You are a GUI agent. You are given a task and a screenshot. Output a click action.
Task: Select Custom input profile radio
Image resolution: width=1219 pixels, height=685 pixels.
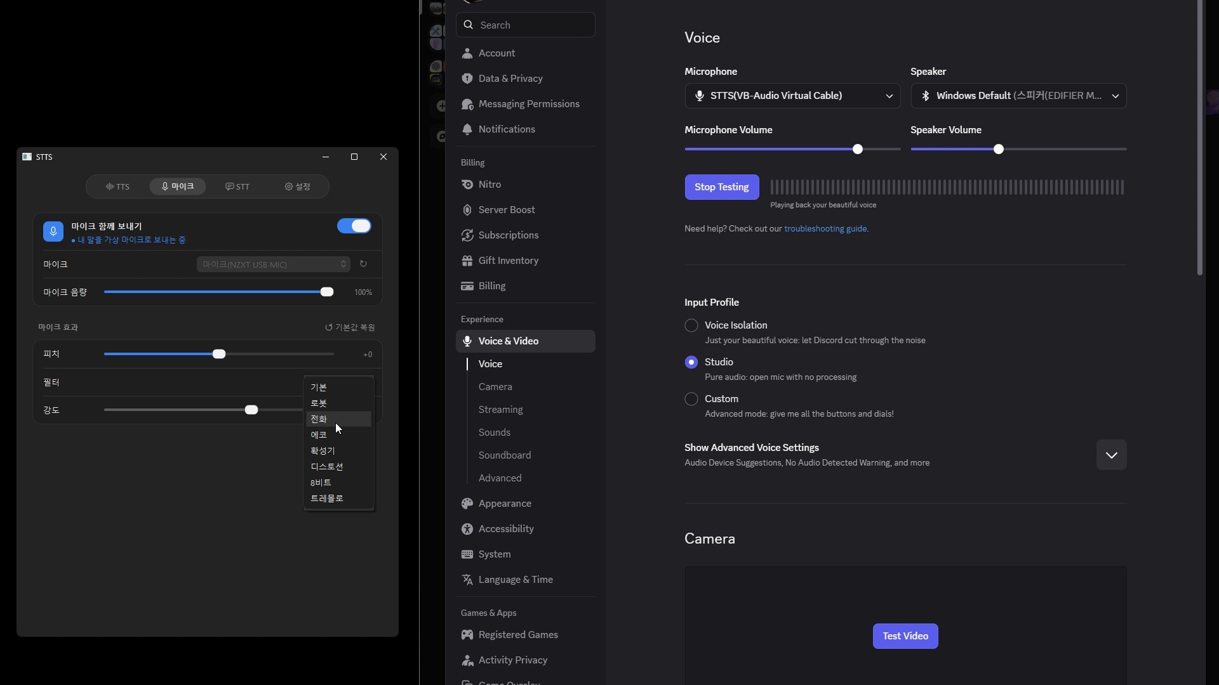[691, 399]
